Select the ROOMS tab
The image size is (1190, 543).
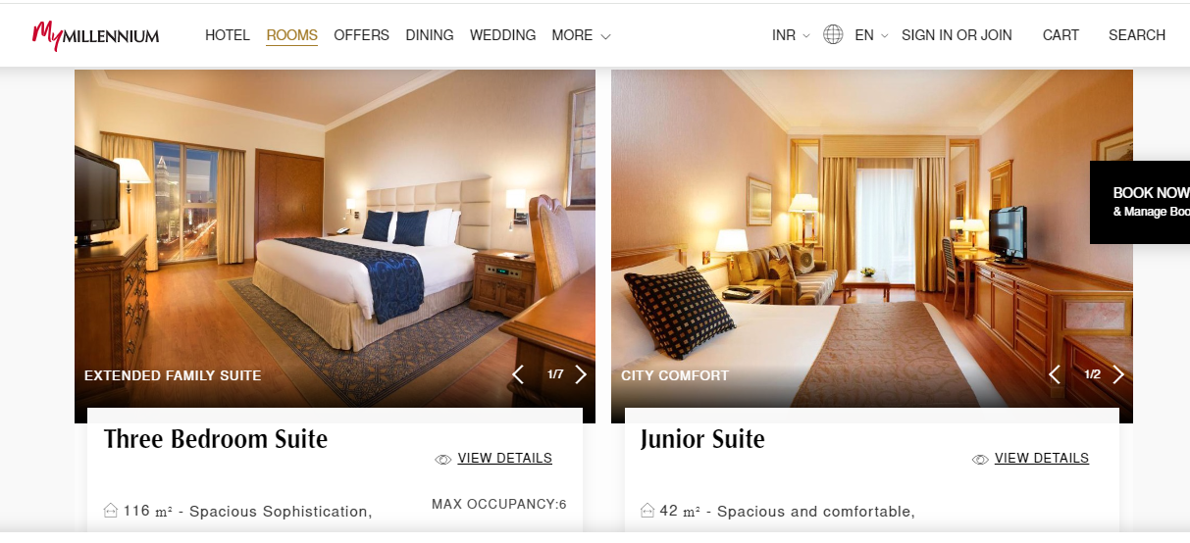click(292, 35)
